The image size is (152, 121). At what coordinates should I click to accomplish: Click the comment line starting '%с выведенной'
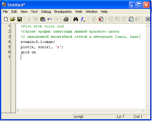(80, 37)
